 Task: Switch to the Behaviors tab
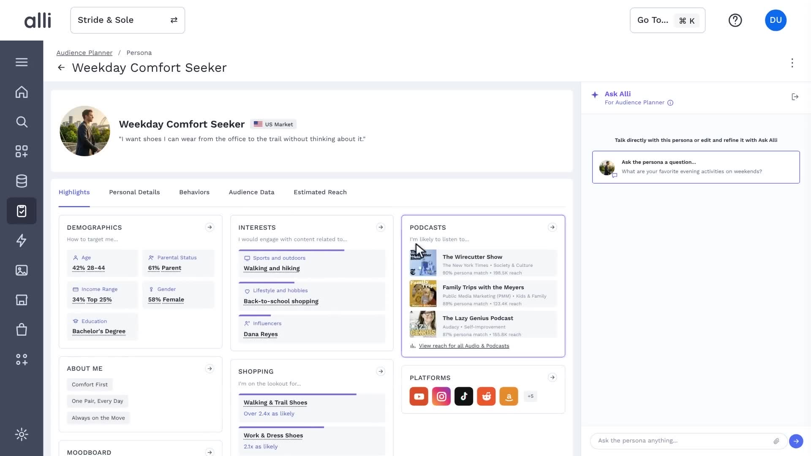pos(194,192)
